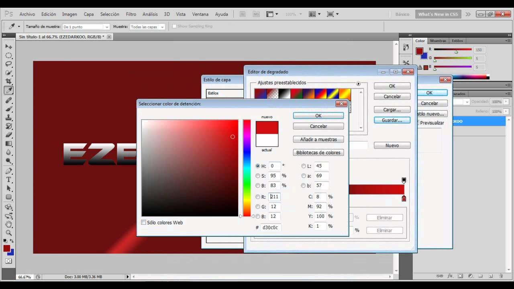Switch to the Estilos panel tab

tap(457, 41)
